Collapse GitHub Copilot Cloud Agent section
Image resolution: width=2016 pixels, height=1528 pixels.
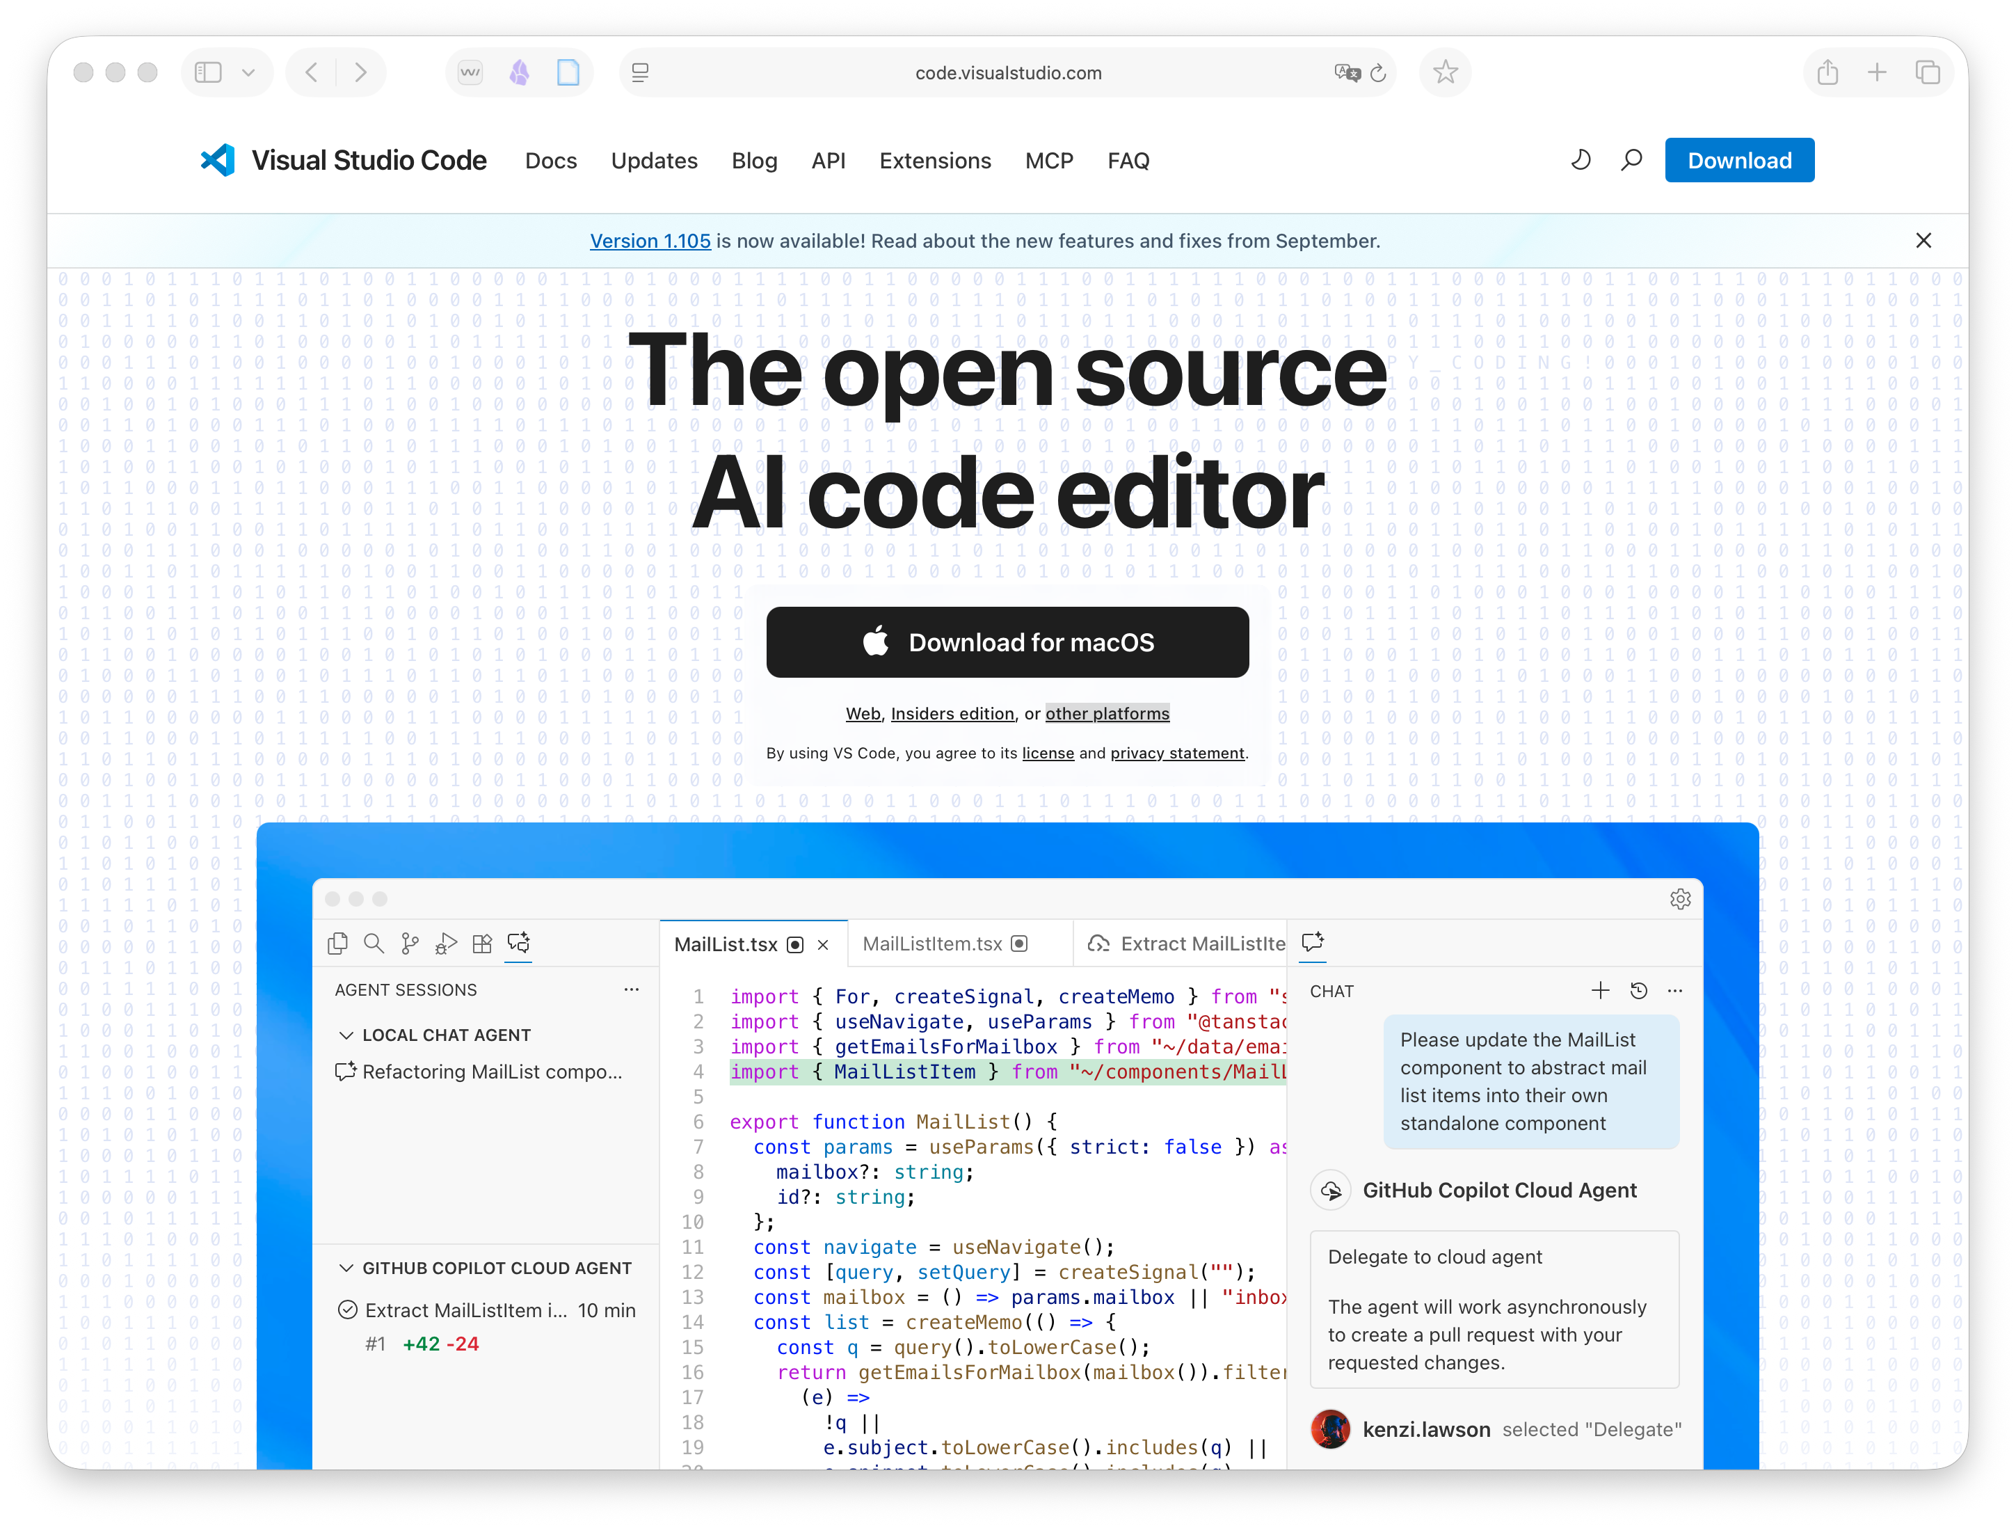click(346, 1268)
